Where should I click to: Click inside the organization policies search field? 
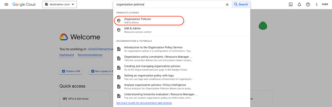click(x=169, y=4)
